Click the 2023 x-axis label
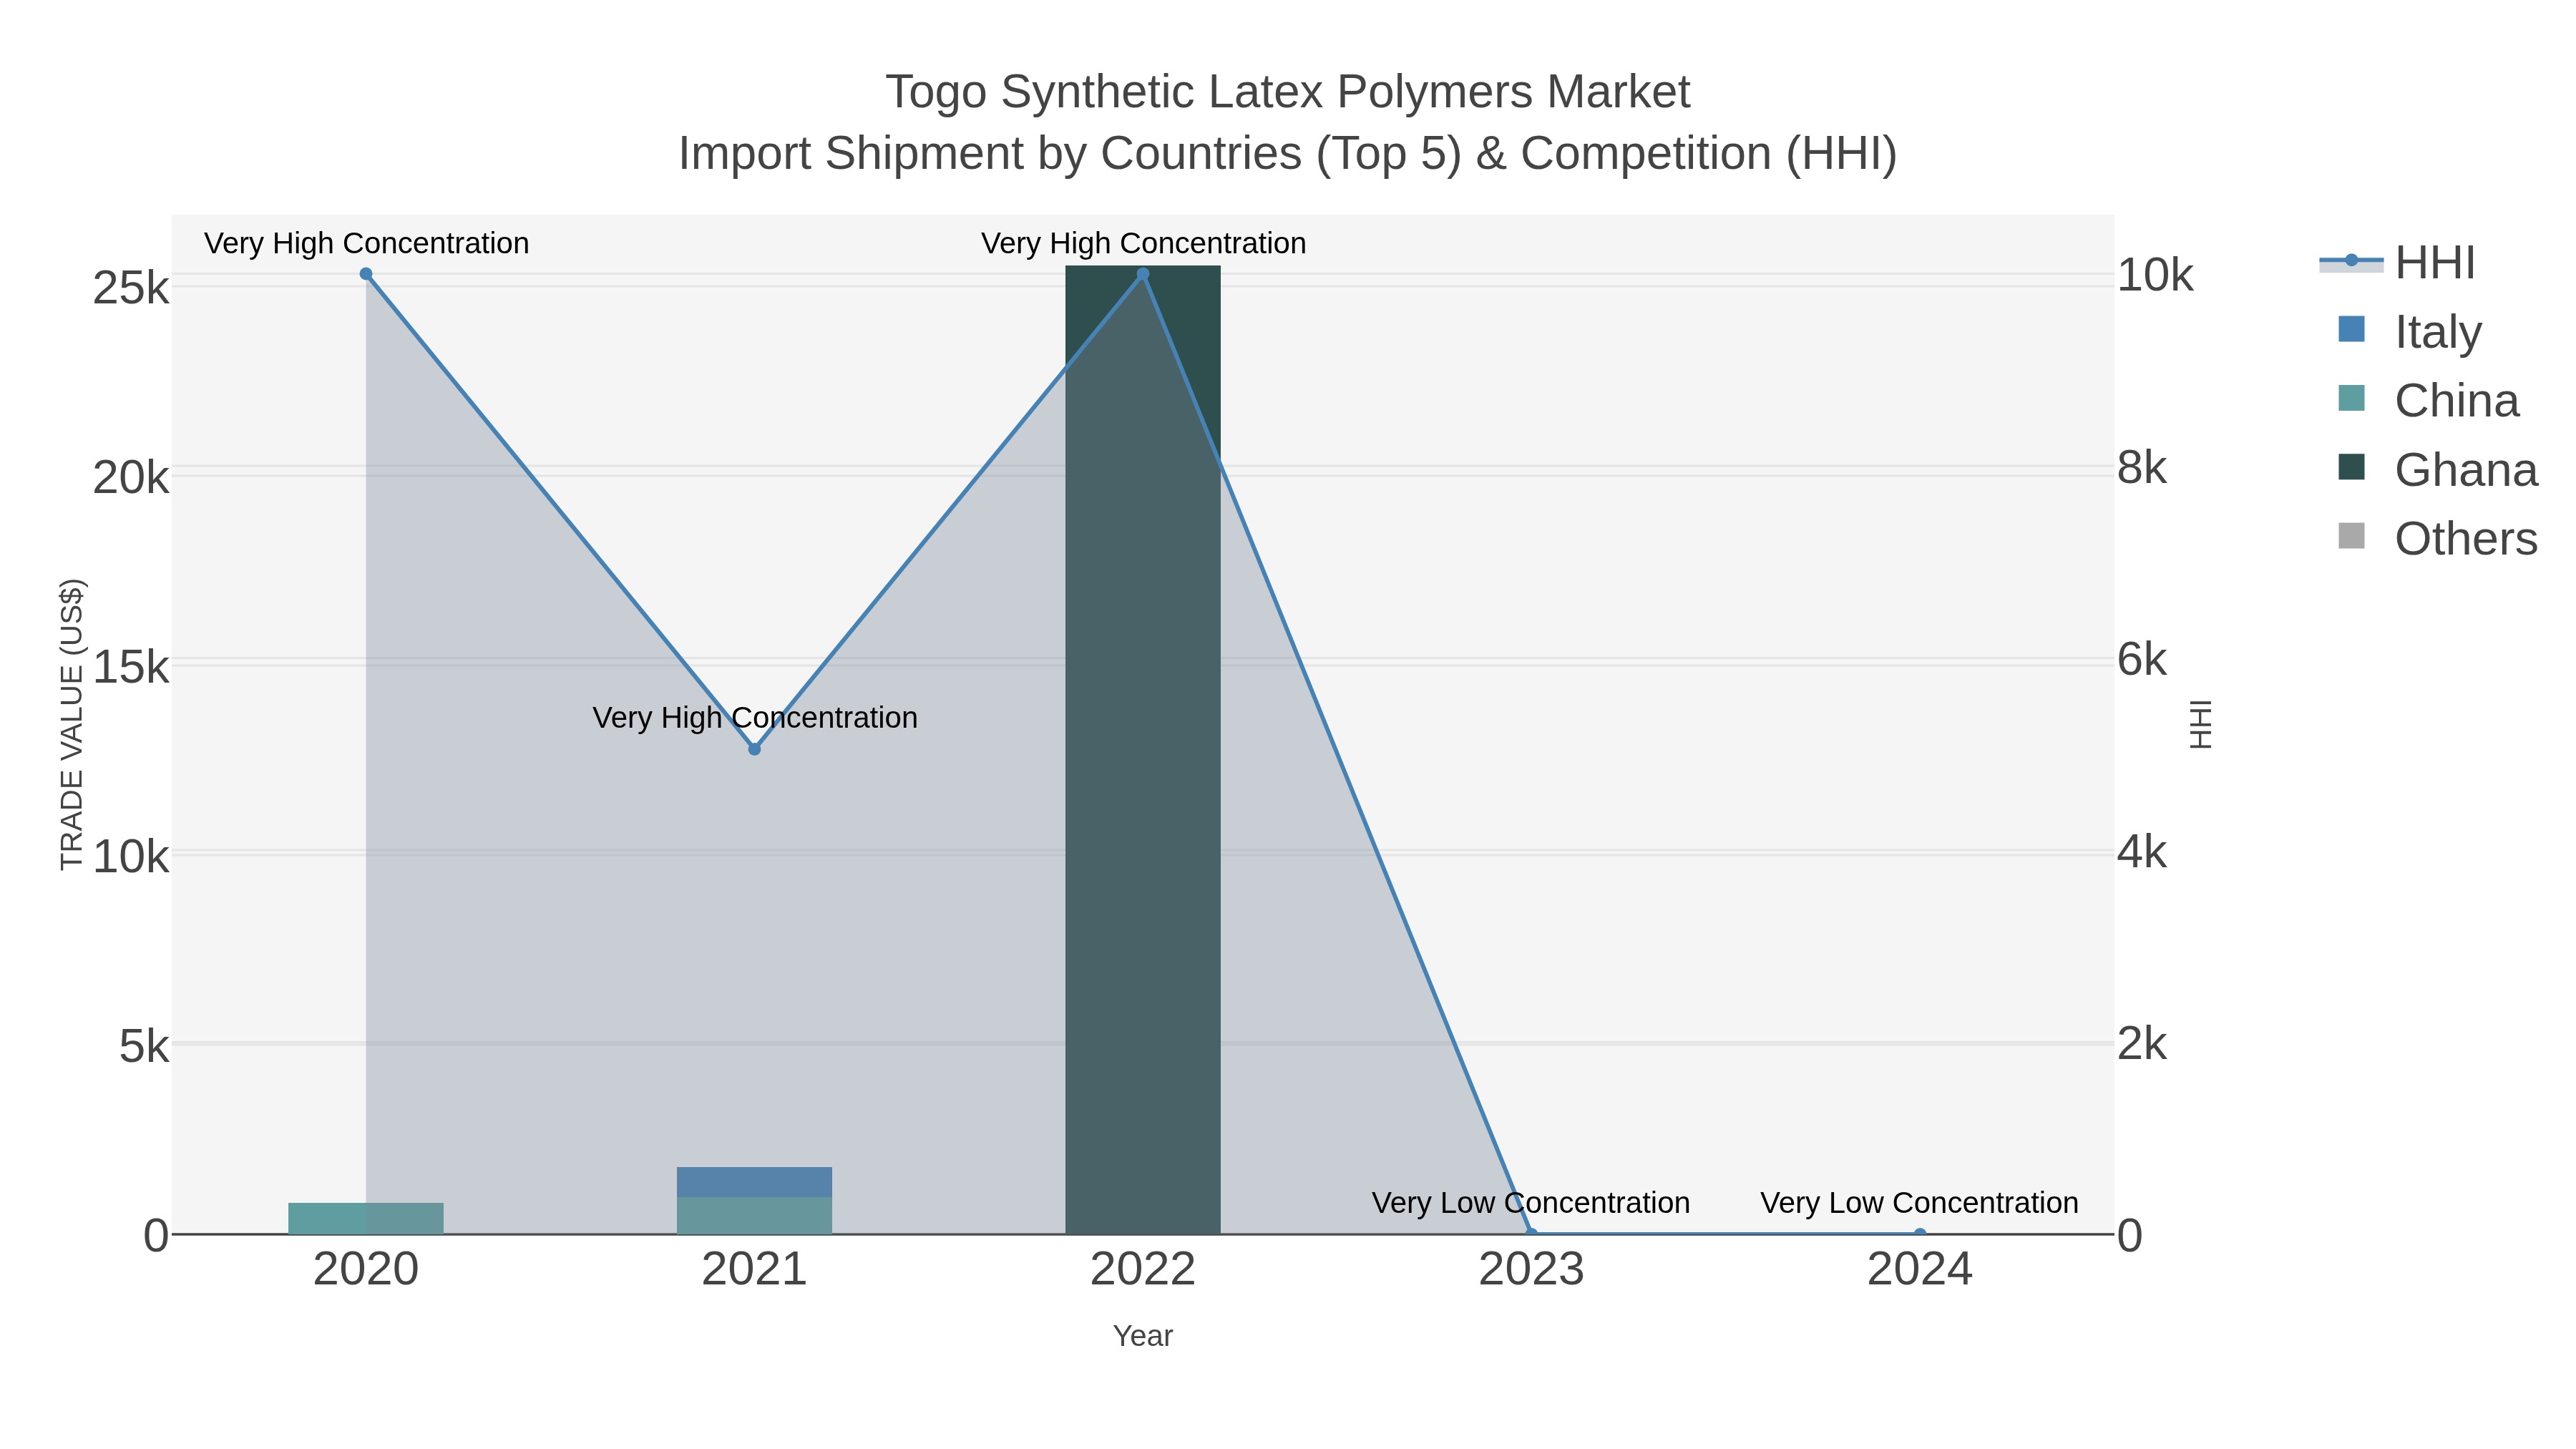 [x=1532, y=1270]
